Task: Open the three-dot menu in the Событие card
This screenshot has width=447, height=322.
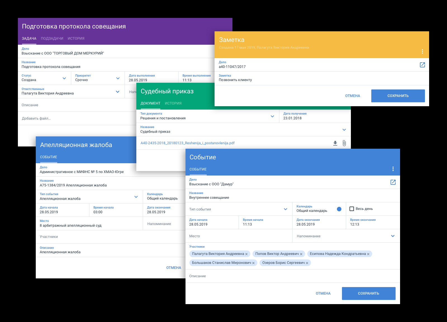Action: (393, 169)
